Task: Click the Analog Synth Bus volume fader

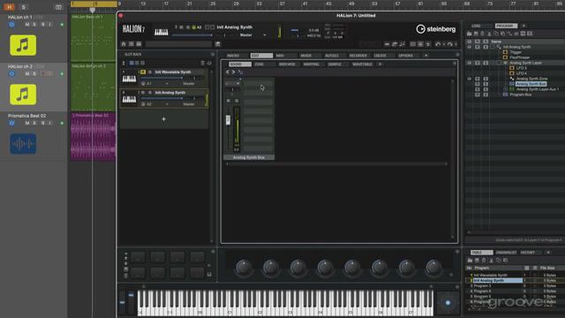Action: click(x=228, y=120)
